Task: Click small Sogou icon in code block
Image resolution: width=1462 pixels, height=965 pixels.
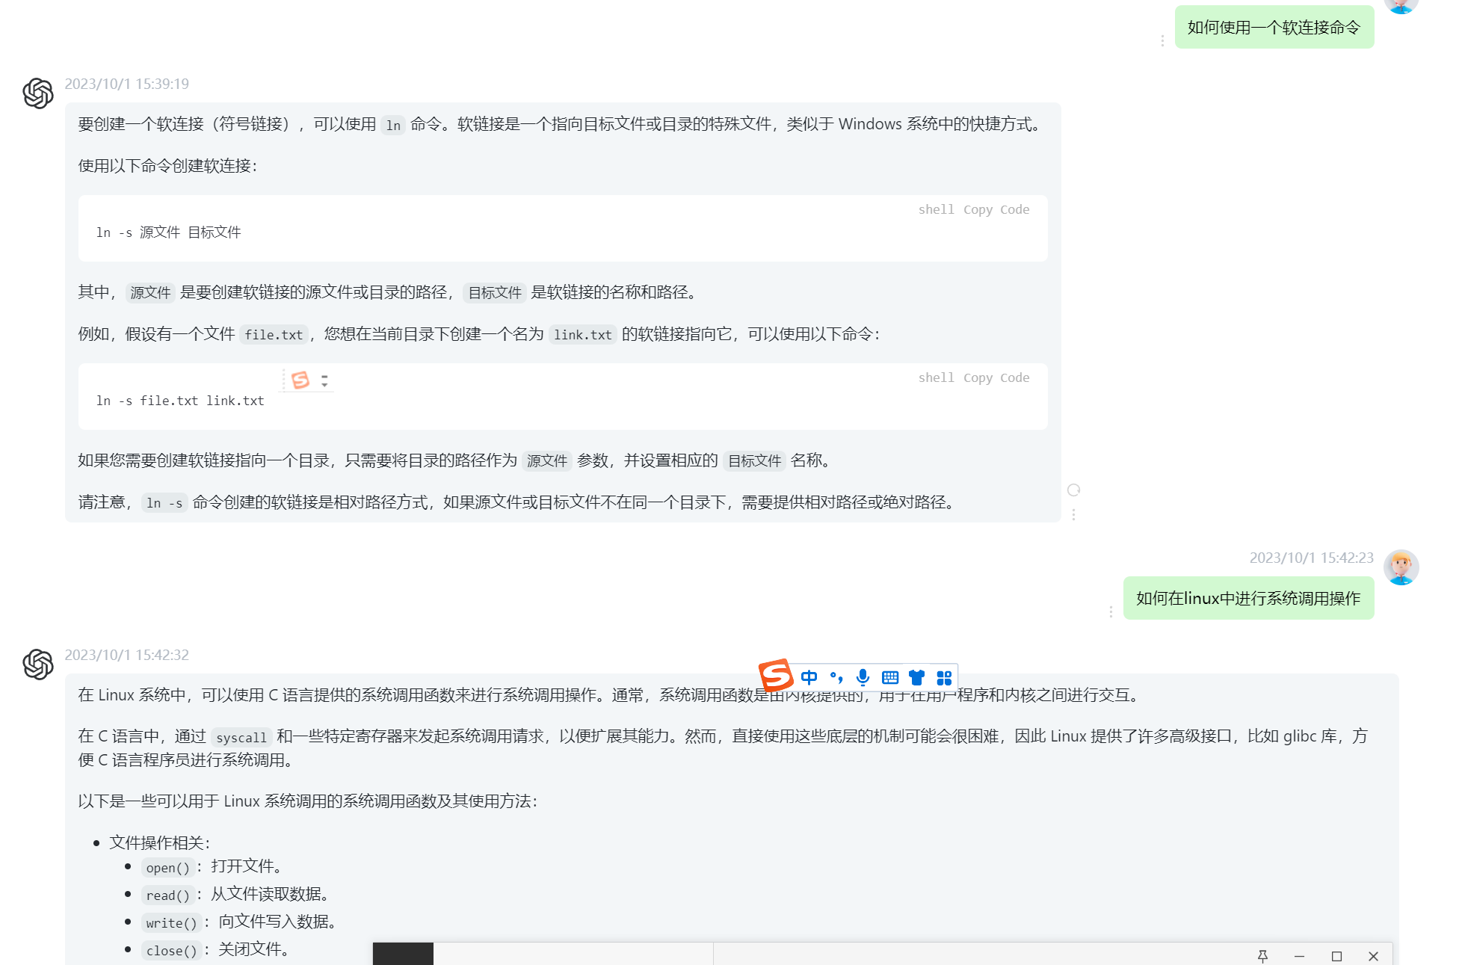Action: pos(300,380)
